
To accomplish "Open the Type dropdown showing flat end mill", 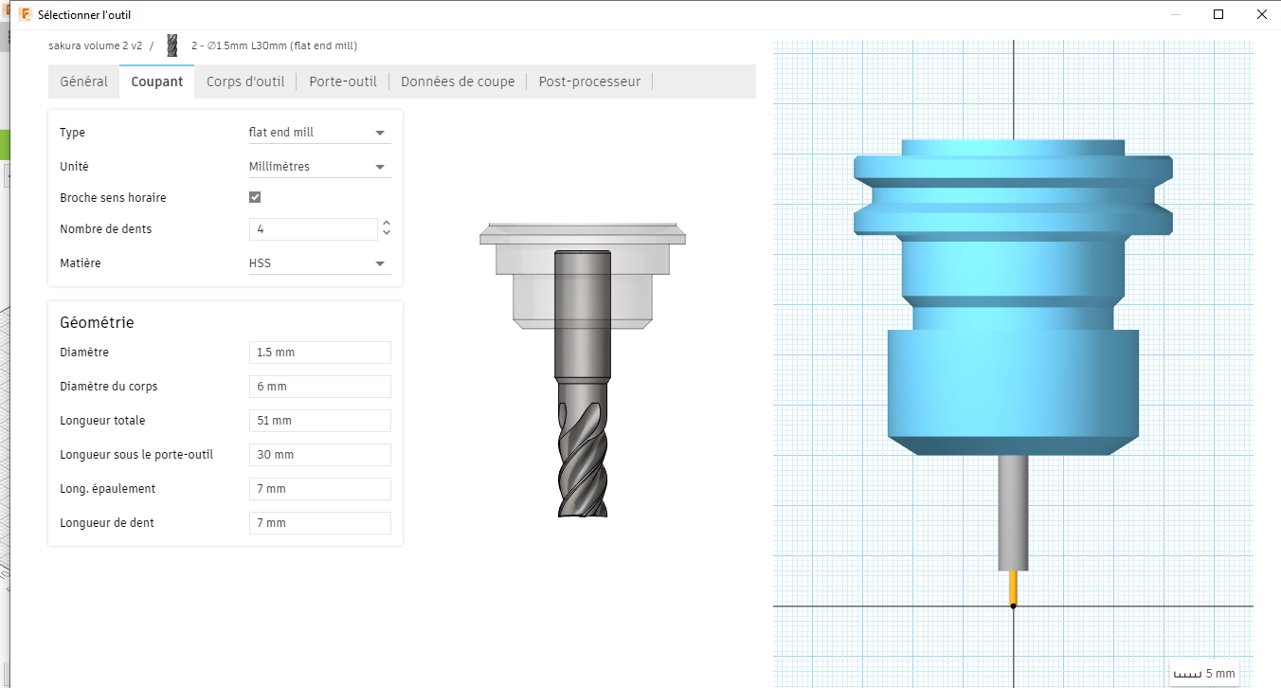I will pos(319,133).
